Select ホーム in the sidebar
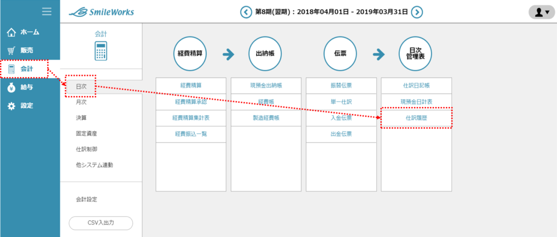The height and width of the screenshot is (237, 557). pyautogui.click(x=30, y=32)
